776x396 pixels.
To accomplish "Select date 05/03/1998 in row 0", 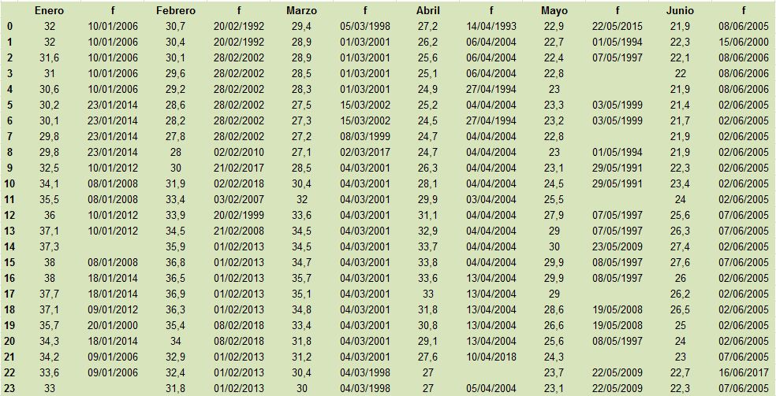I will pyautogui.click(x=365, y=26).
